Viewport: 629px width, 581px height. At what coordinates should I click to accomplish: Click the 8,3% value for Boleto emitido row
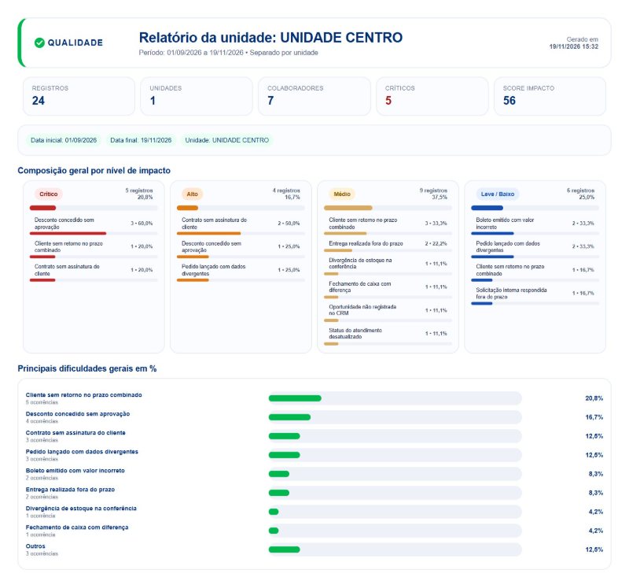[596, 474]
